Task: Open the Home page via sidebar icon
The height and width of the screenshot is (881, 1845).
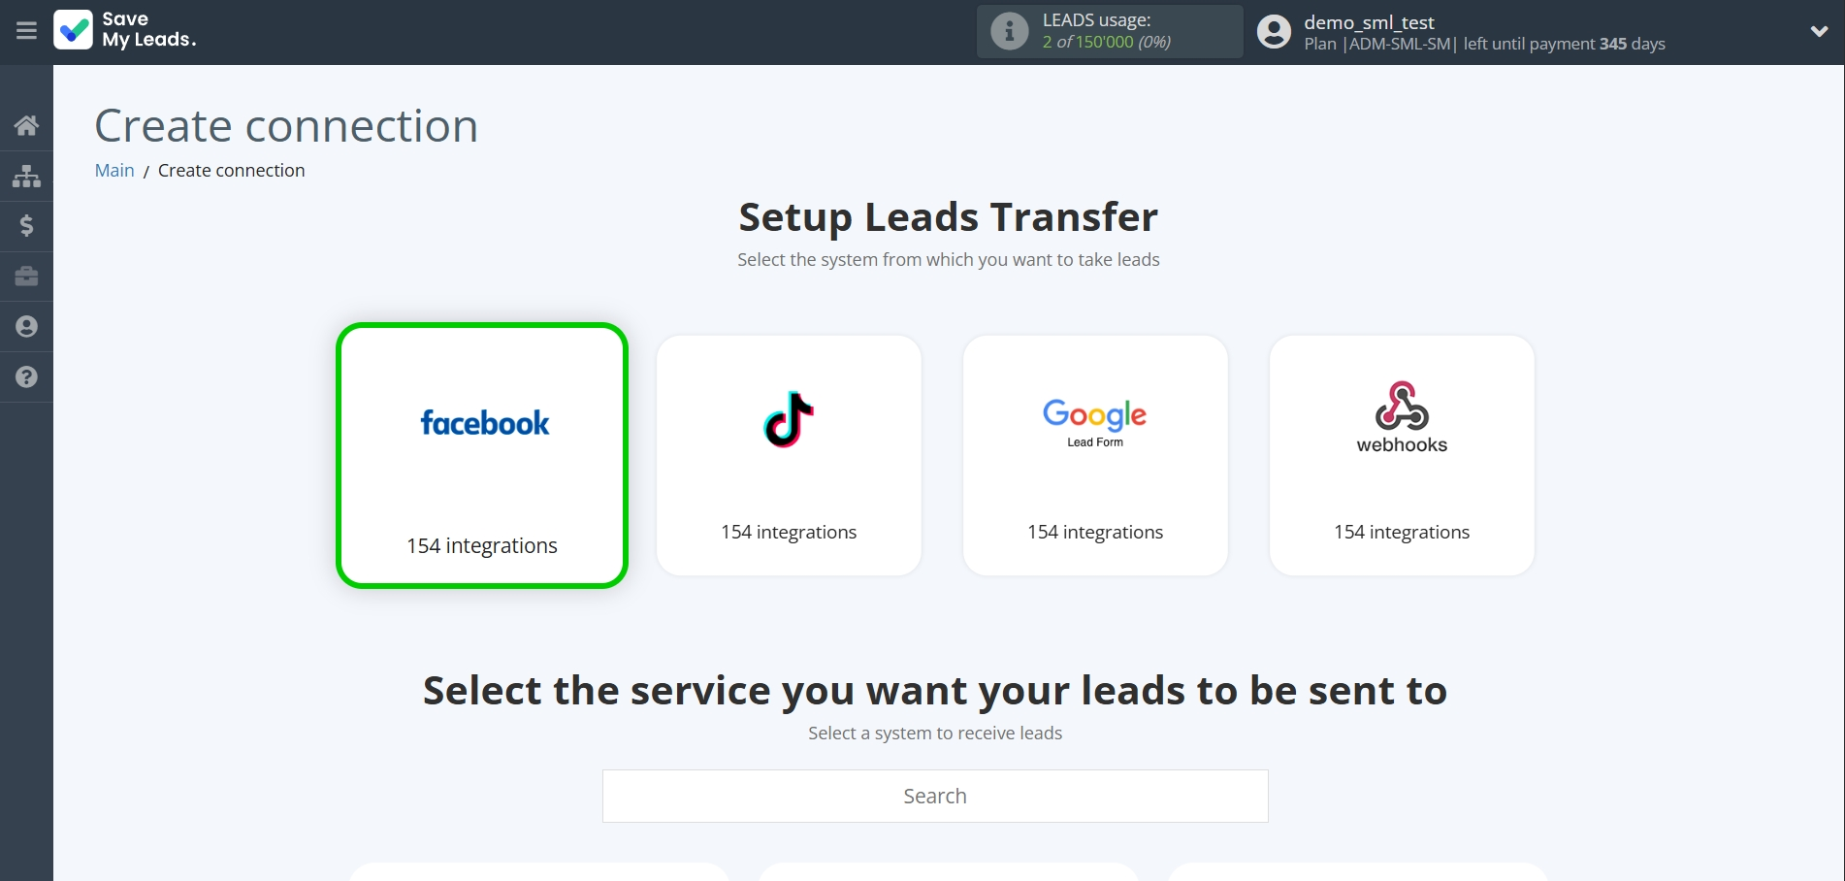Action: coord(26,125)
